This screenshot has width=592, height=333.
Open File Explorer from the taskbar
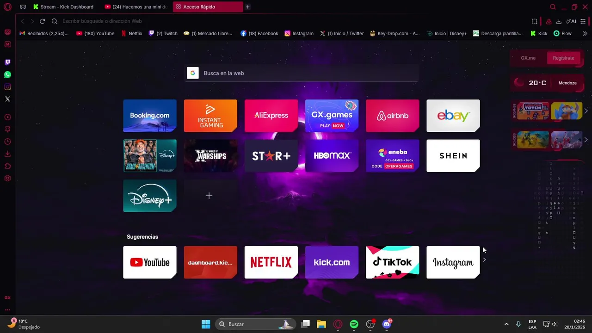click(321, 324)
